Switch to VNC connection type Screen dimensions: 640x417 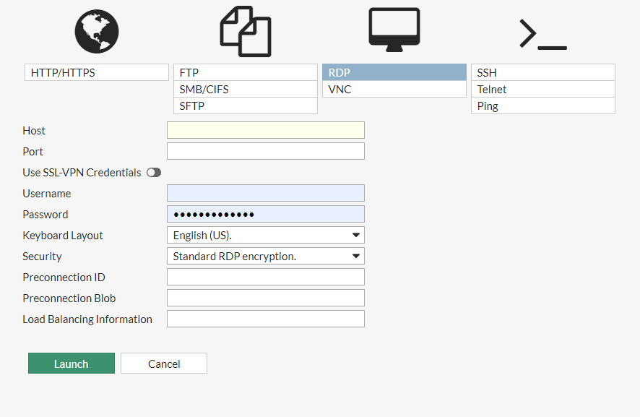tap(394, 90)
